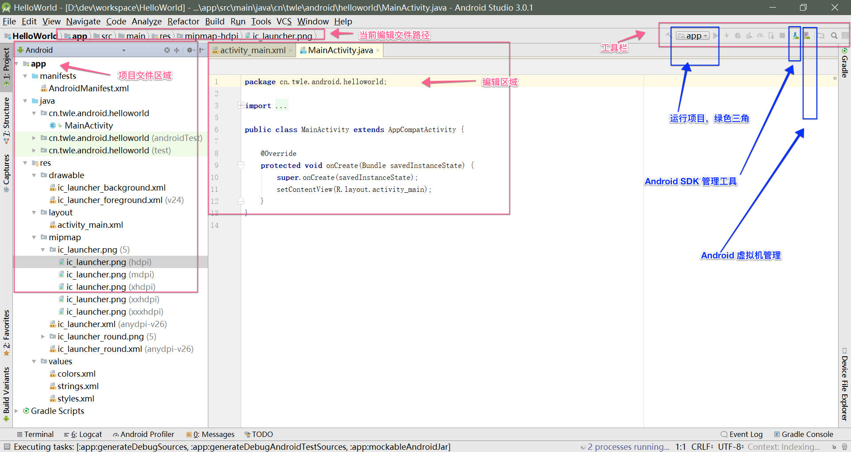Open the Android Profiler gauge icon in toolbar

760,35
